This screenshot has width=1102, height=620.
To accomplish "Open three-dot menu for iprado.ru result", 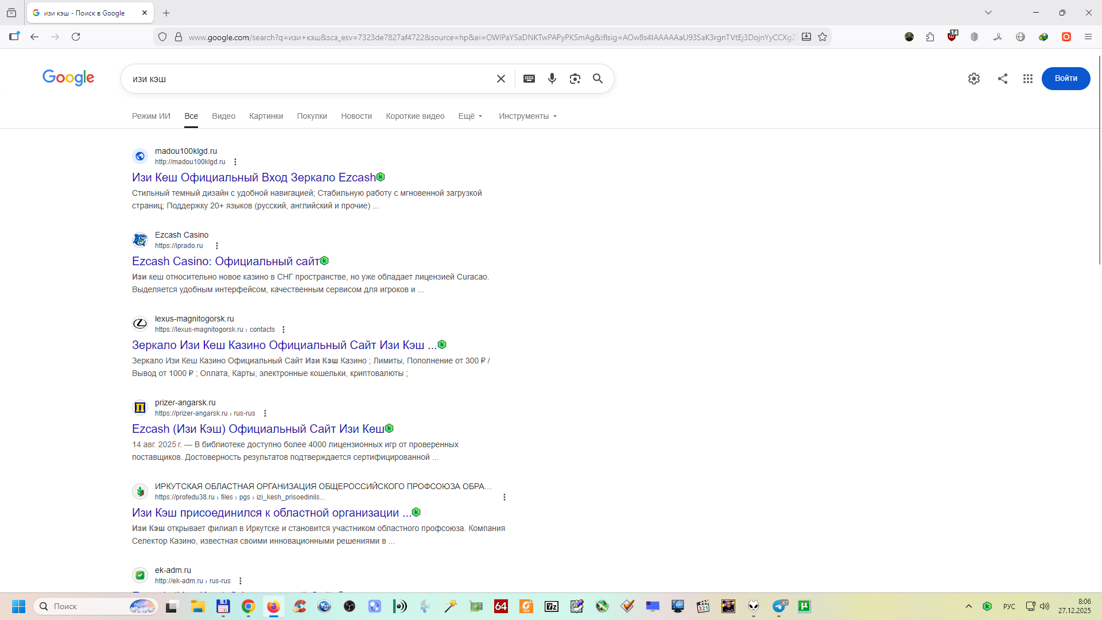I will [x=217, y=246].
